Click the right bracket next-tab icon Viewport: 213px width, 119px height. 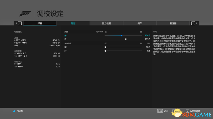(193, 23)
